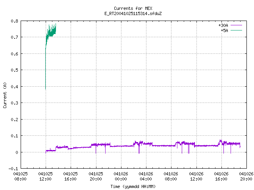The width and height of the screenshot is (254, 190).
Task: Click y-axis tick label 0
Action: (17, 152)
